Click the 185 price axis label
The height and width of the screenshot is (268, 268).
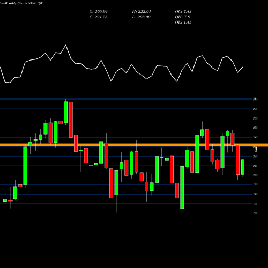point(255,194)
